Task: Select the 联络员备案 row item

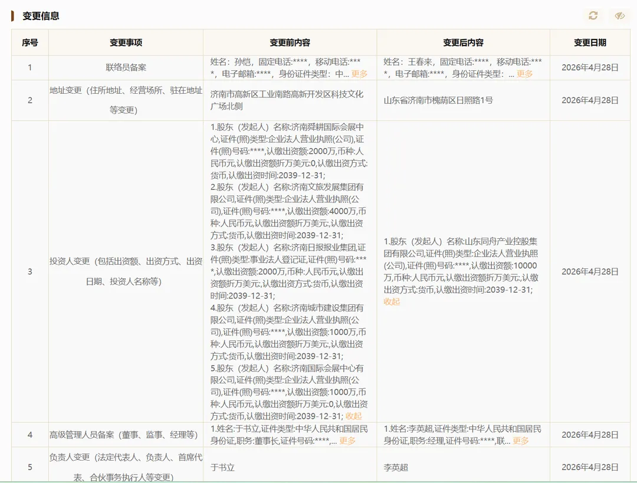Action: 126,67
